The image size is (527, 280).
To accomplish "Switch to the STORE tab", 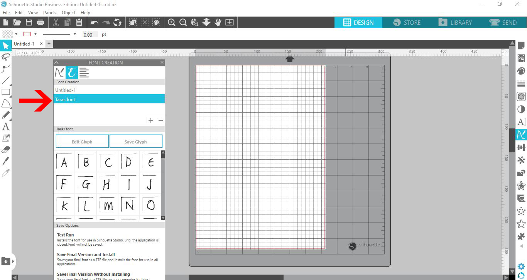I will coord(407,22).
